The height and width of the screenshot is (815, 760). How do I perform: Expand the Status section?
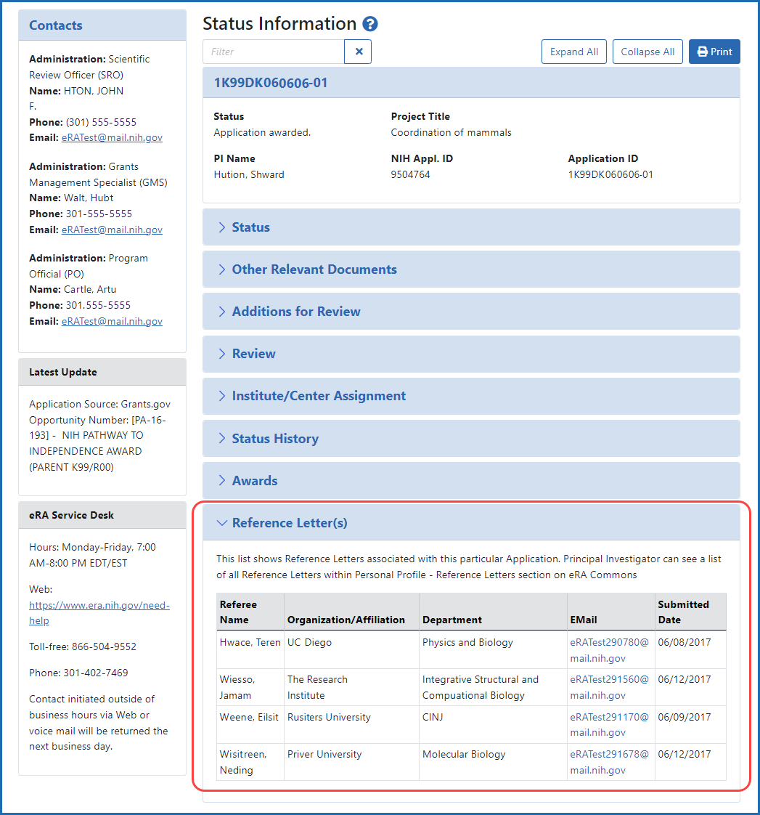coord(250,227)
